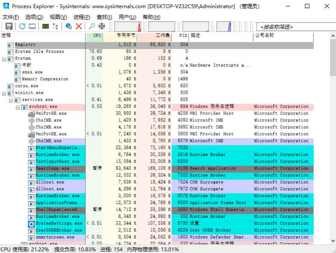Click status bar text 内存物理使用: 13.01%

tap(153, 250)
